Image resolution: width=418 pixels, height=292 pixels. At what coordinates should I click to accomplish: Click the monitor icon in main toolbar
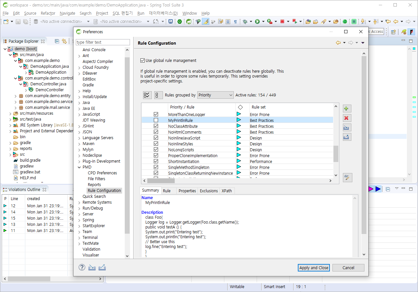point(170,22)
